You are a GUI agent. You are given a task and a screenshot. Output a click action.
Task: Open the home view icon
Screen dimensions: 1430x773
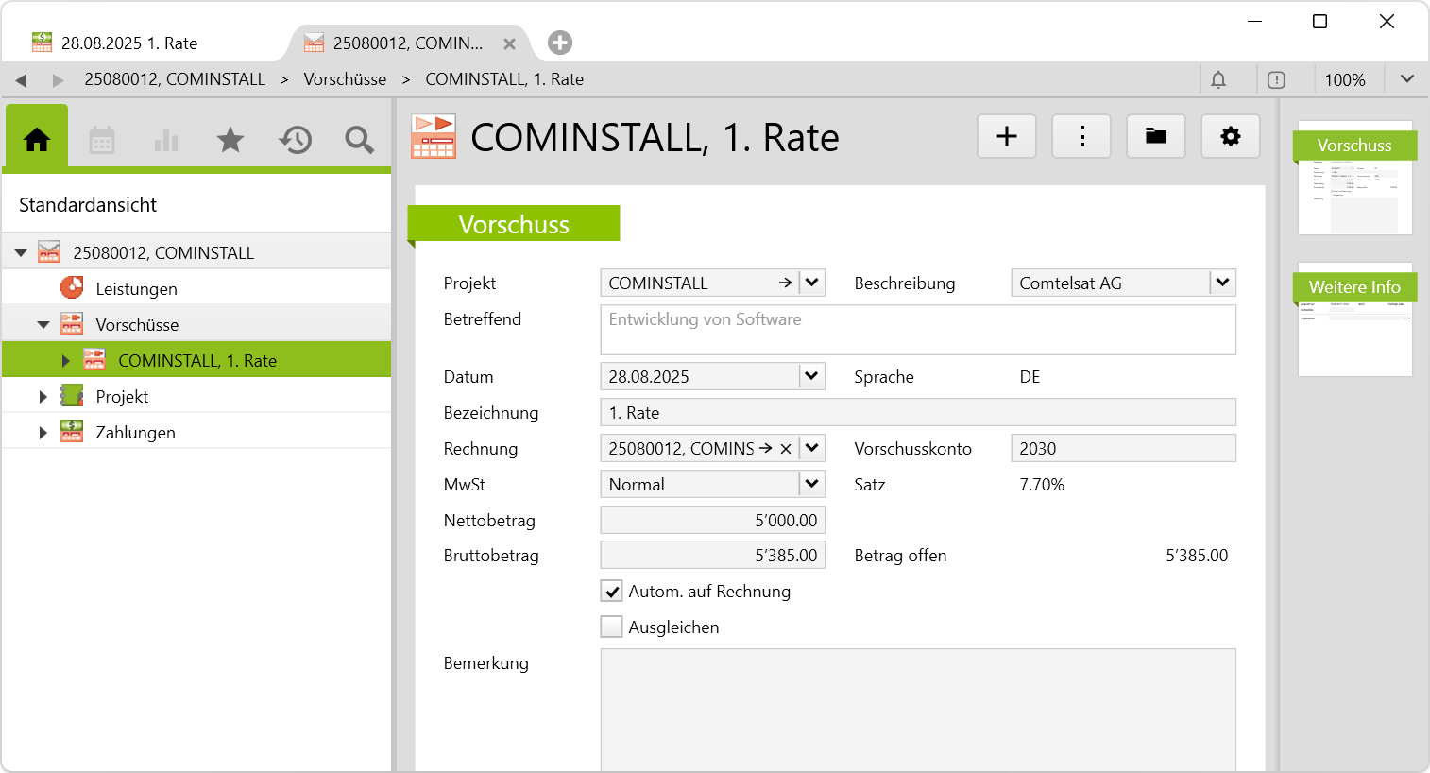point(37,140)
